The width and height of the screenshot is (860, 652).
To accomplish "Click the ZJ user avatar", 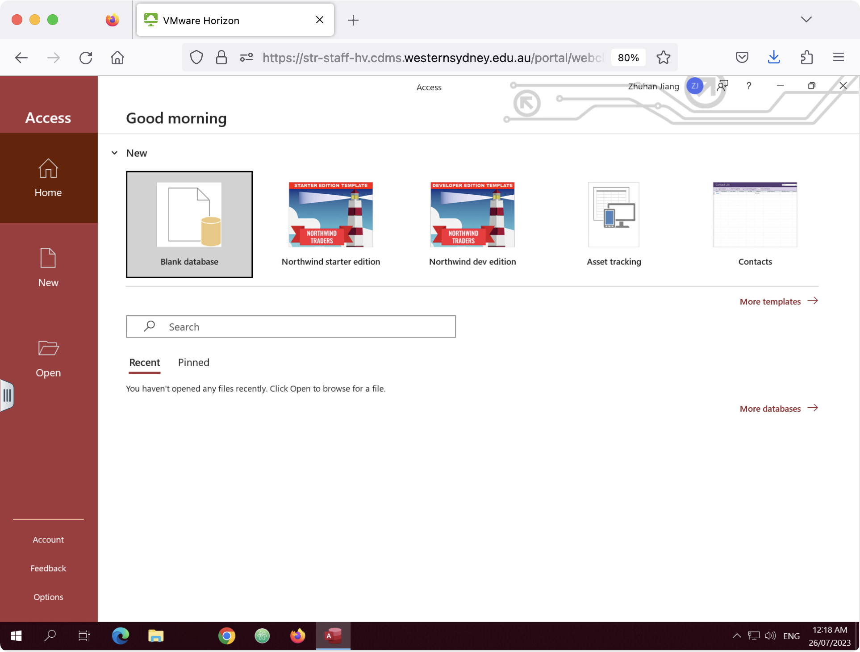I will coord(695,86).
